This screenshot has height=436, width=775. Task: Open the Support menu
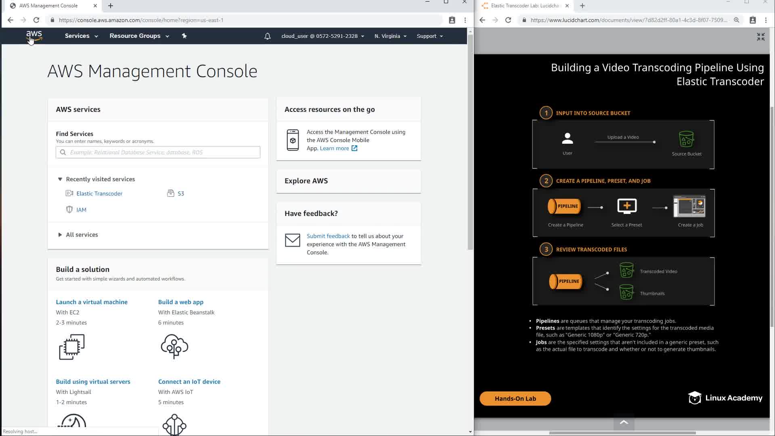(x=429, y=36)
